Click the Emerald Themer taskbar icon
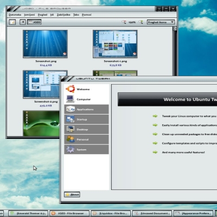The image size is (217, 217). coord(12,213)
